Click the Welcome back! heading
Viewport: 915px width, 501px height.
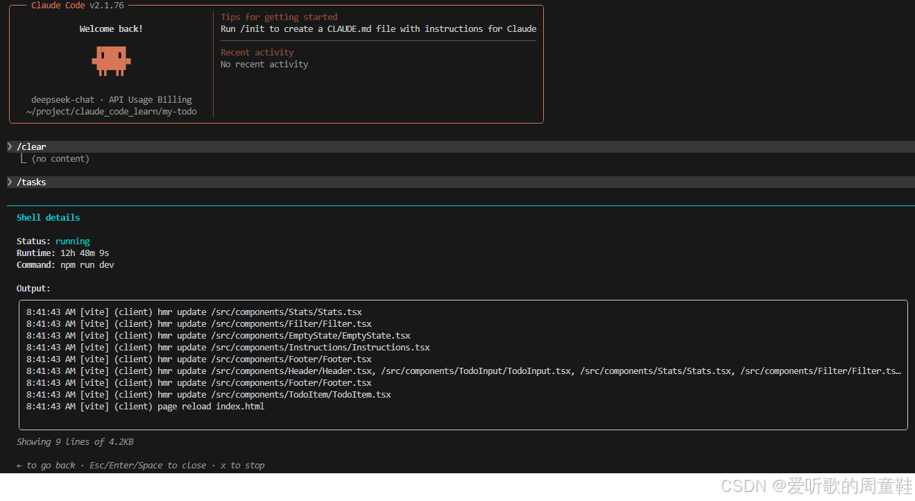[111, 28]
